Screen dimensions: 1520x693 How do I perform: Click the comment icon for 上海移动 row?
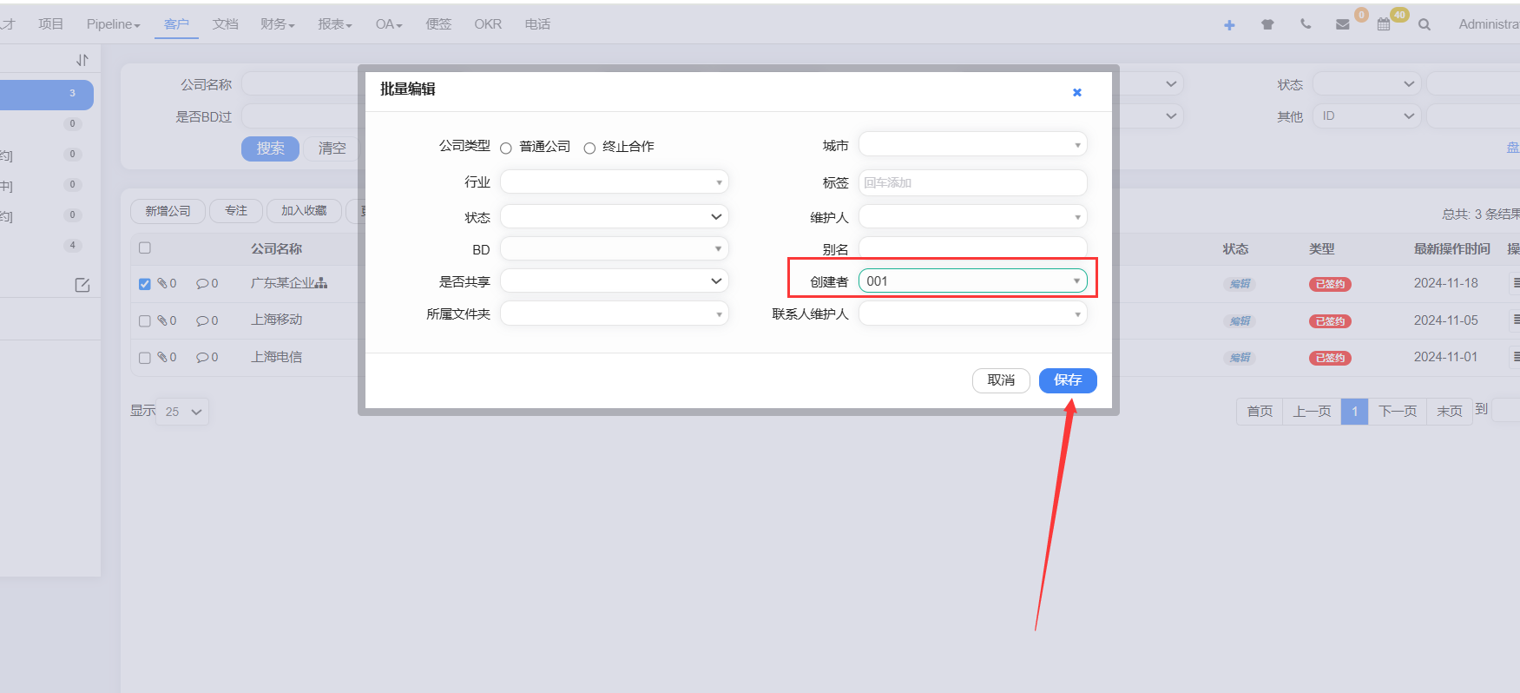tap(202, 320)
